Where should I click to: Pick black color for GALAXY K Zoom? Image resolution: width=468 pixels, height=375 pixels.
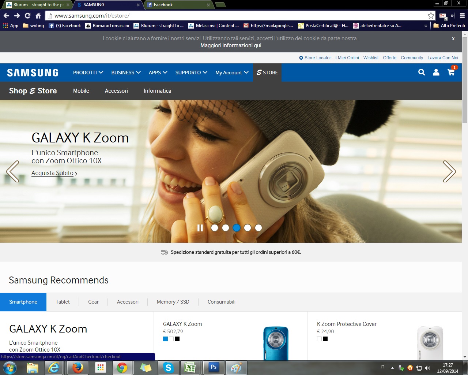coord(177,339)
